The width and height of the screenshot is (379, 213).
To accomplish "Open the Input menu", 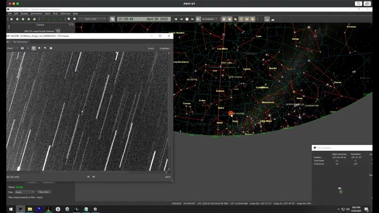I will coord(47,14).
